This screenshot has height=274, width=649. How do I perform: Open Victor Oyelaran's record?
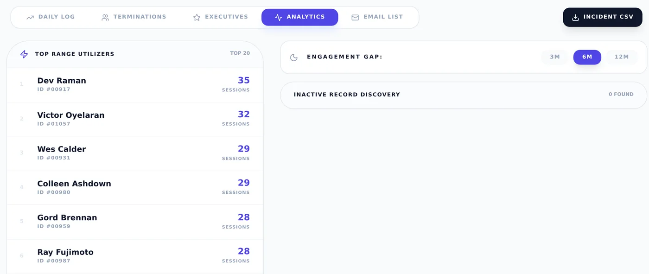135,119
